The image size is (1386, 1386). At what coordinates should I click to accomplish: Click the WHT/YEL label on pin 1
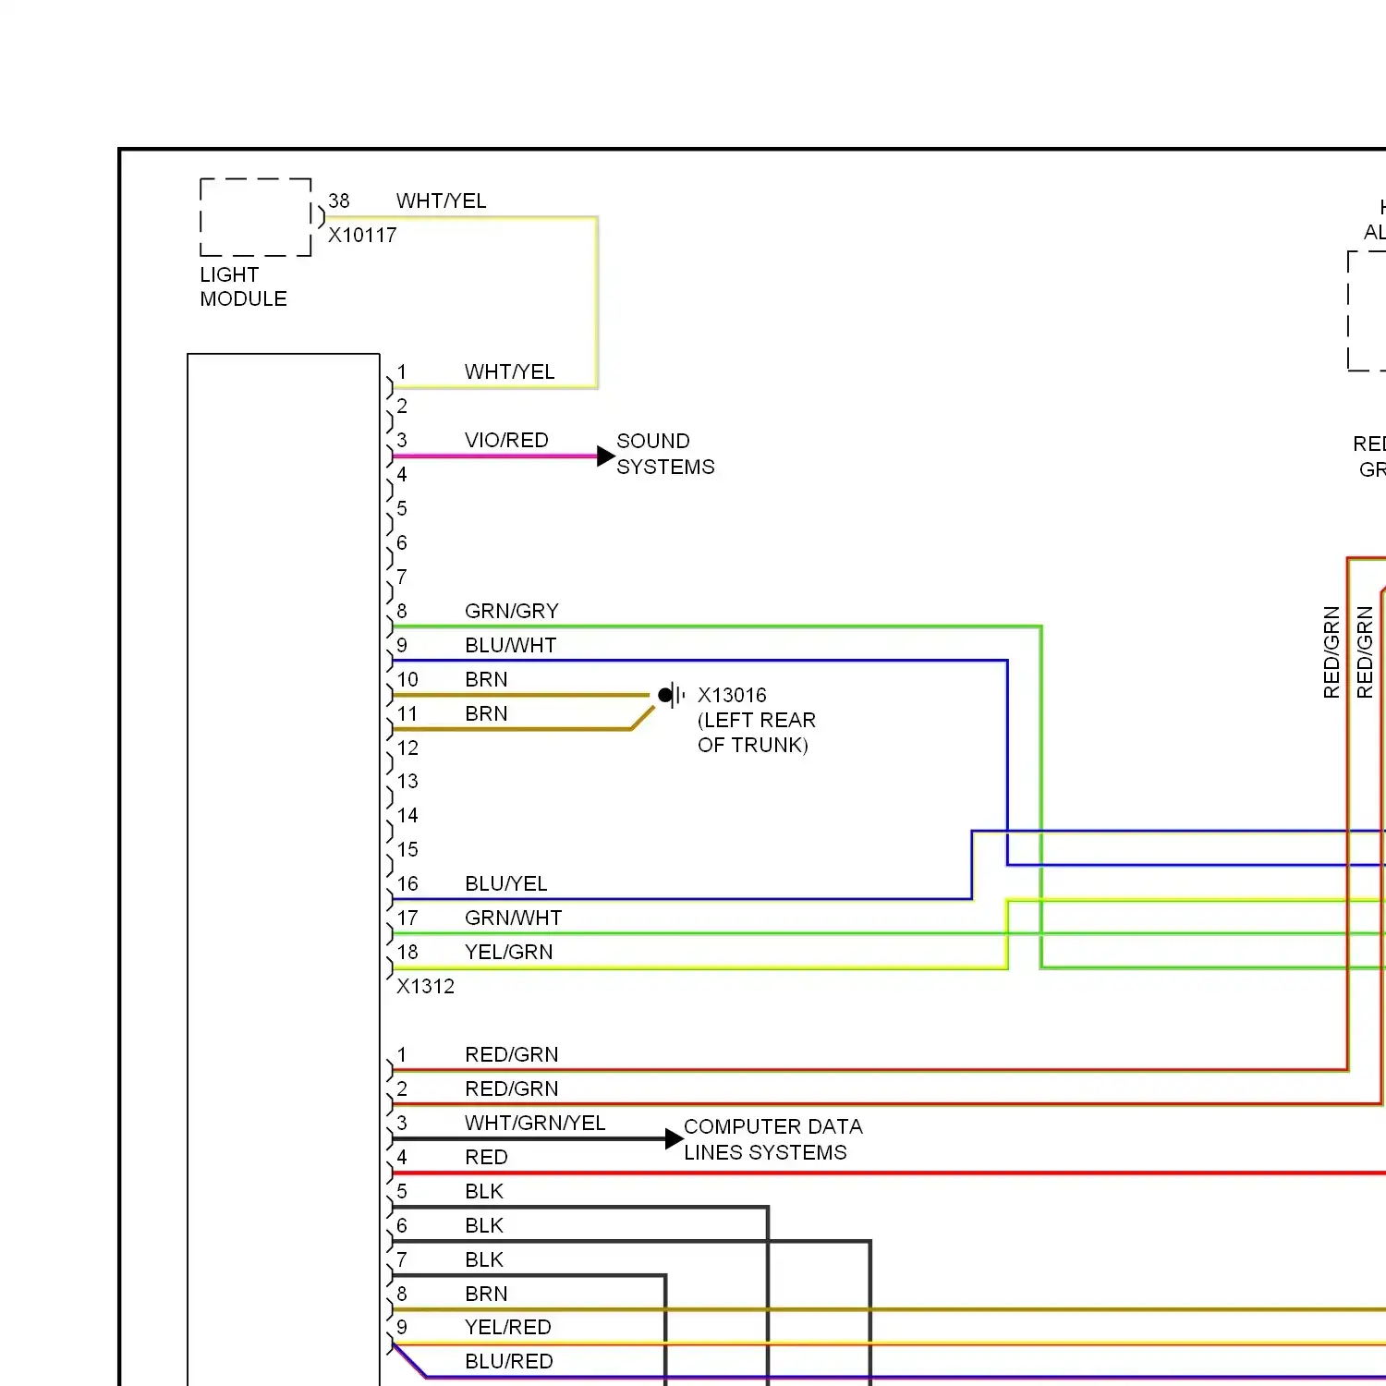tap(510, 371)
